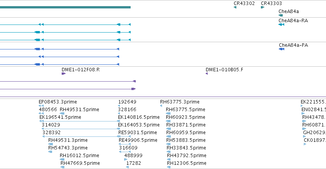Click the RE49906.5prime alignment feature
Image resolution: width=326 pixels, height=169 pixels.
point(125,144)
